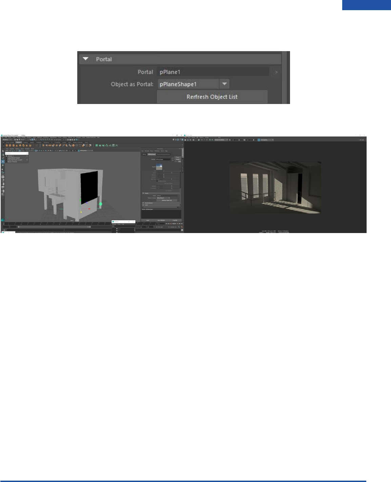
Task: Choose Legacy Default Viewport in renderer menu
Action: point(17,158)
